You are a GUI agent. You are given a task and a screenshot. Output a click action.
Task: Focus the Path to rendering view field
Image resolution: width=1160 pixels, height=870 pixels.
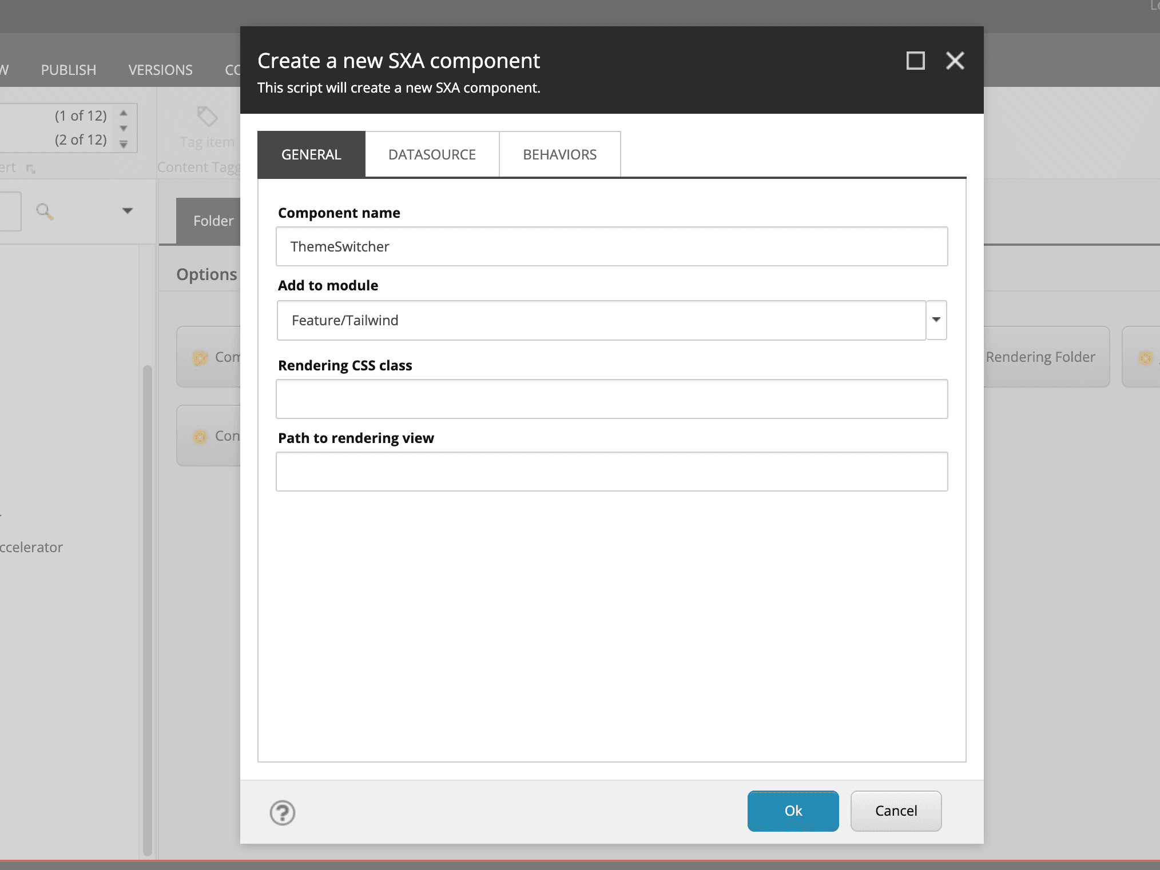tap(611, 472)
